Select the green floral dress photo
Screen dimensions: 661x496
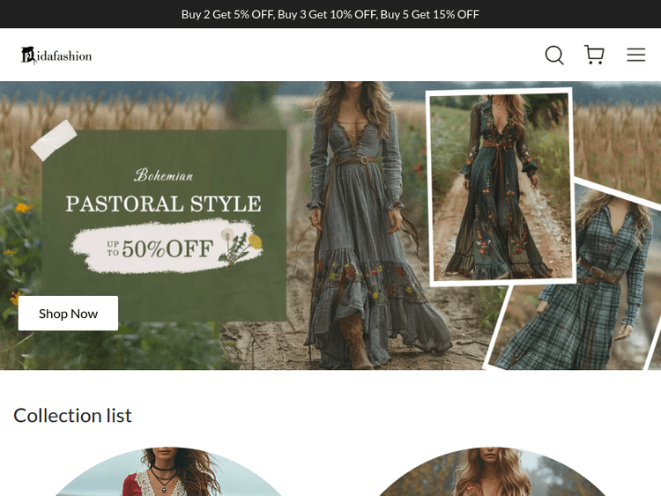point(499,187)
